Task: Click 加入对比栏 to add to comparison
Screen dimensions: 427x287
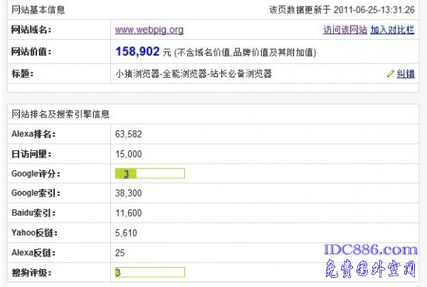Action: pyautogui.click(x=393, y=30)
